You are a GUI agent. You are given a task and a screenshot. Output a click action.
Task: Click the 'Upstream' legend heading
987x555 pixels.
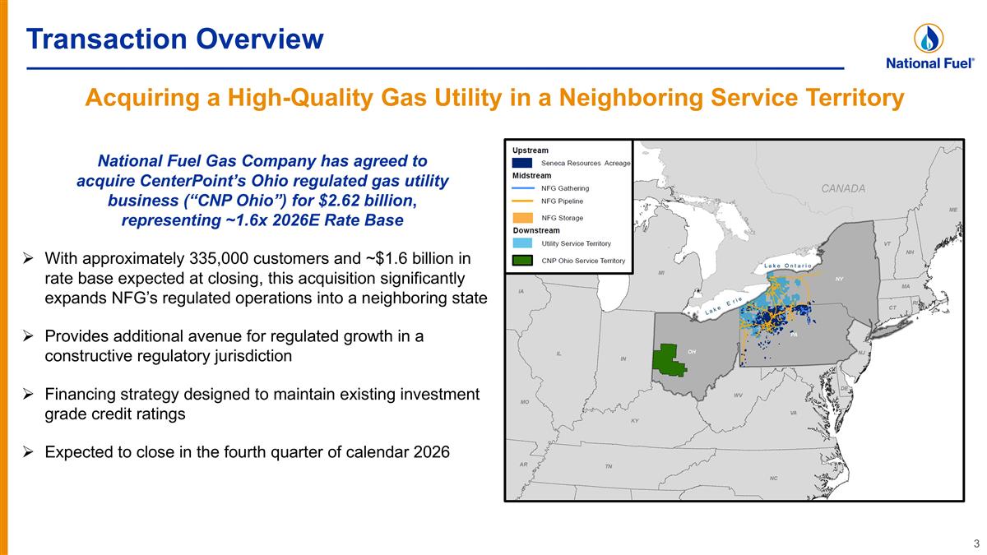pyautogui.click(x=531, y=150)
